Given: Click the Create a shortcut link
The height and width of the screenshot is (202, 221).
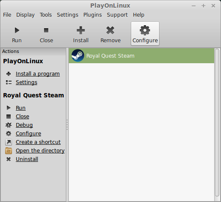Looking at the screenshot, I should pyautogui.click(x=38, y=142).
